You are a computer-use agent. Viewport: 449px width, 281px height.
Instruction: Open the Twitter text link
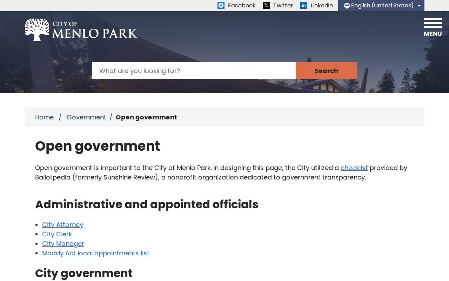pos(283,5)
